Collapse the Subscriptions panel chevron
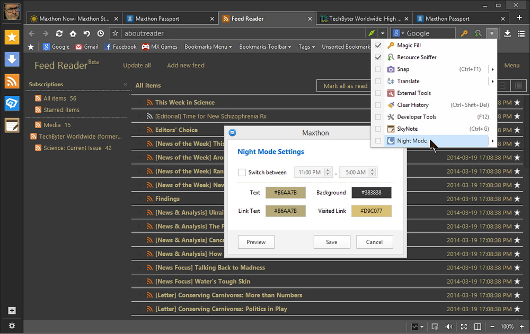530x334 pixels. (126, 84)
